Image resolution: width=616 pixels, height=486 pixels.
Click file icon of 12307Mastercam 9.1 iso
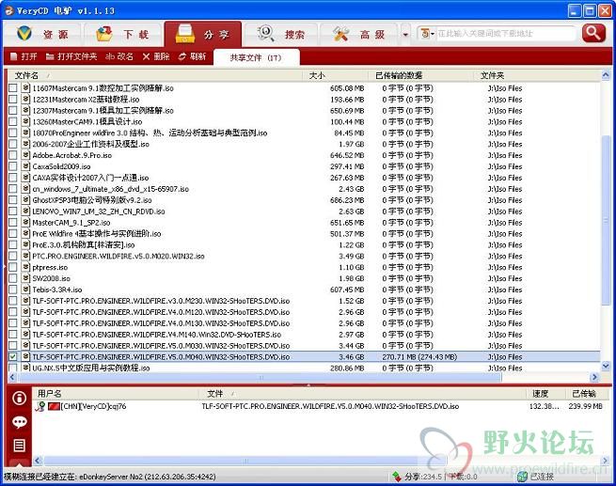(x=25, y=110)
